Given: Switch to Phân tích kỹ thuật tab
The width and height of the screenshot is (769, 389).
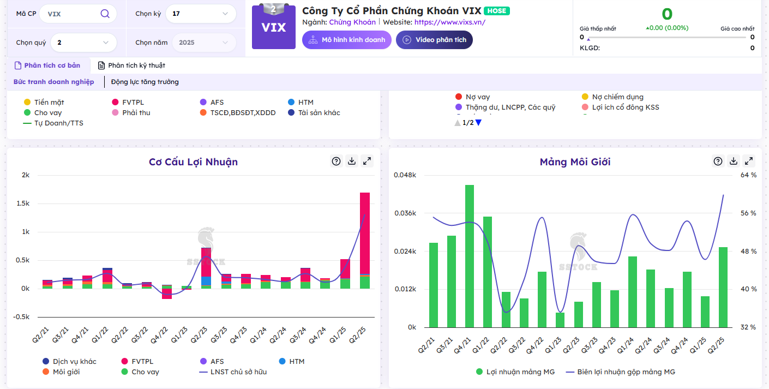Looking at the screenshot, I should (x=131, y=65).
